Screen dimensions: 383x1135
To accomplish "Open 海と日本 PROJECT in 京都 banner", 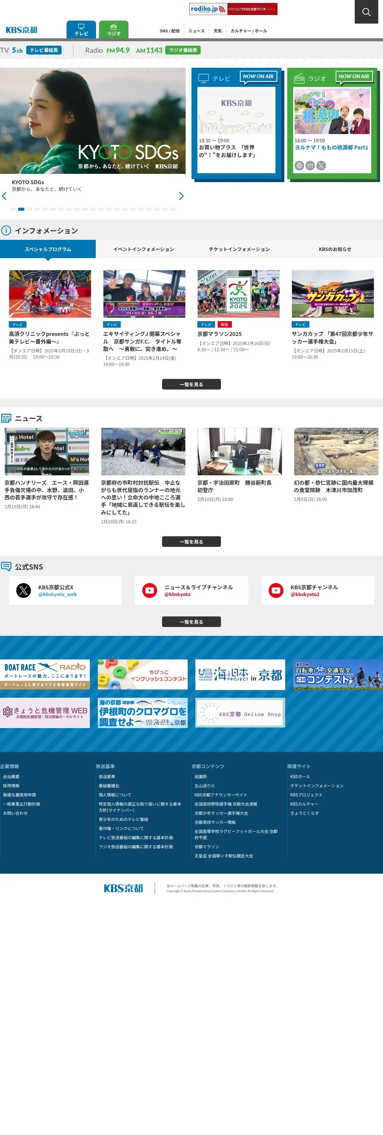I will pos(240,674).
